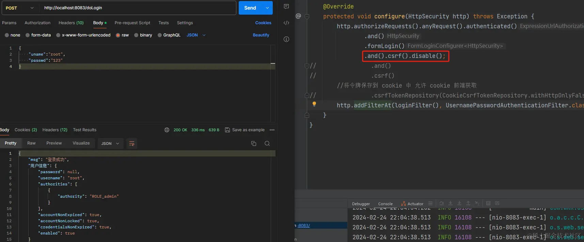Copy the response body with the copy icon
The image size is (584, 242).
(x=254, y=143)
